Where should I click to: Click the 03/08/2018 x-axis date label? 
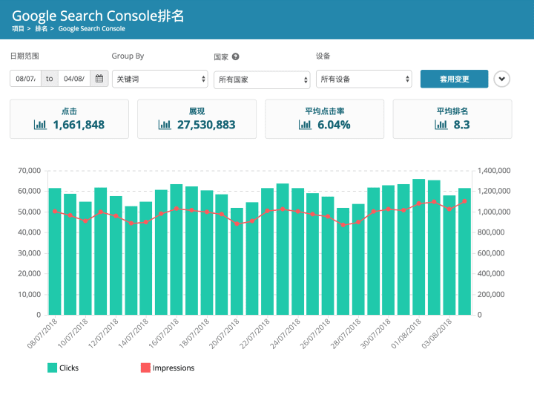437,333
